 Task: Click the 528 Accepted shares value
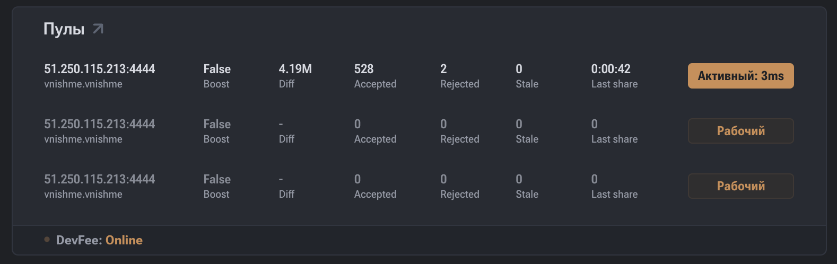click(x=364, y=69)
